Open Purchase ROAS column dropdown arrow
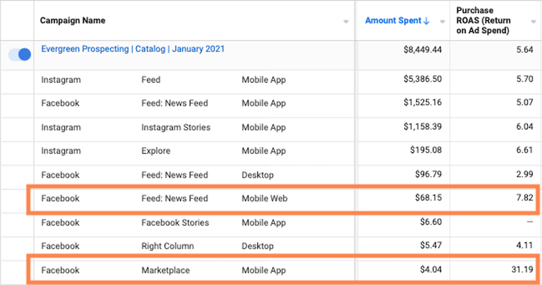Viewport: 542px width, 285px height. coord(533,22)
